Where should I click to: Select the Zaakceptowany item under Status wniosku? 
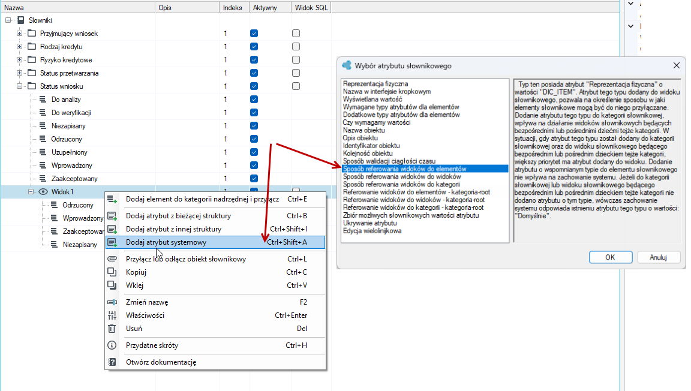(74, 179)
